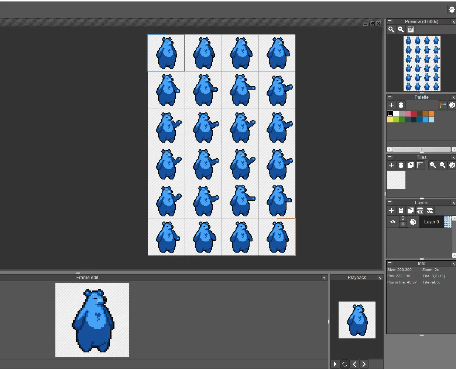The width and height of the screenshot is (456, 369).
Task: Open the main settings gear at top right
Action: click(x=452, y=10)
